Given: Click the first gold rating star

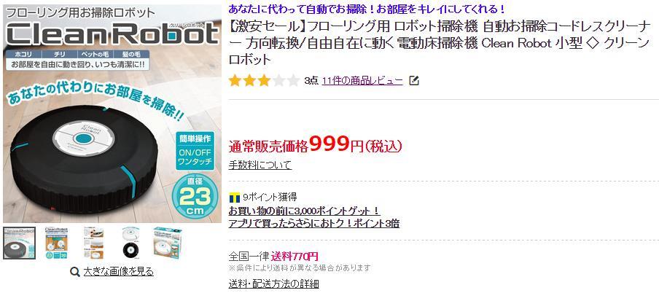Looking at the screenshot, I should (235, 80).
